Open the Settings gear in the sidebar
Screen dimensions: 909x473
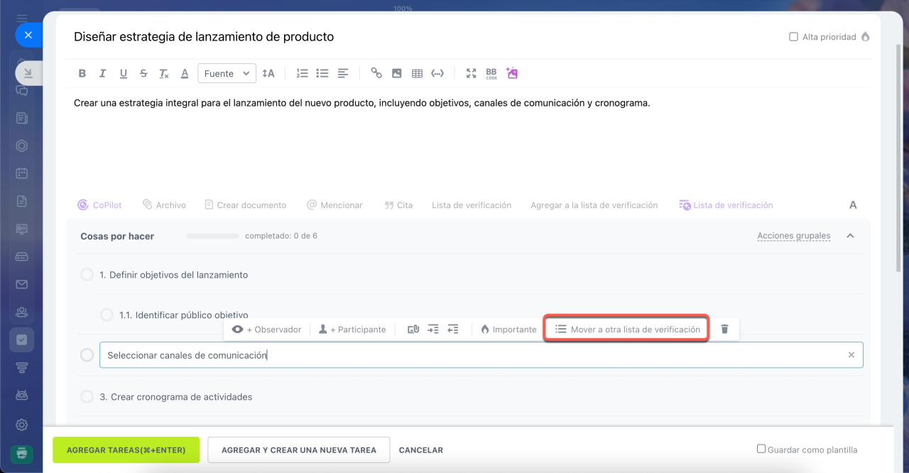tap(22, 425)
